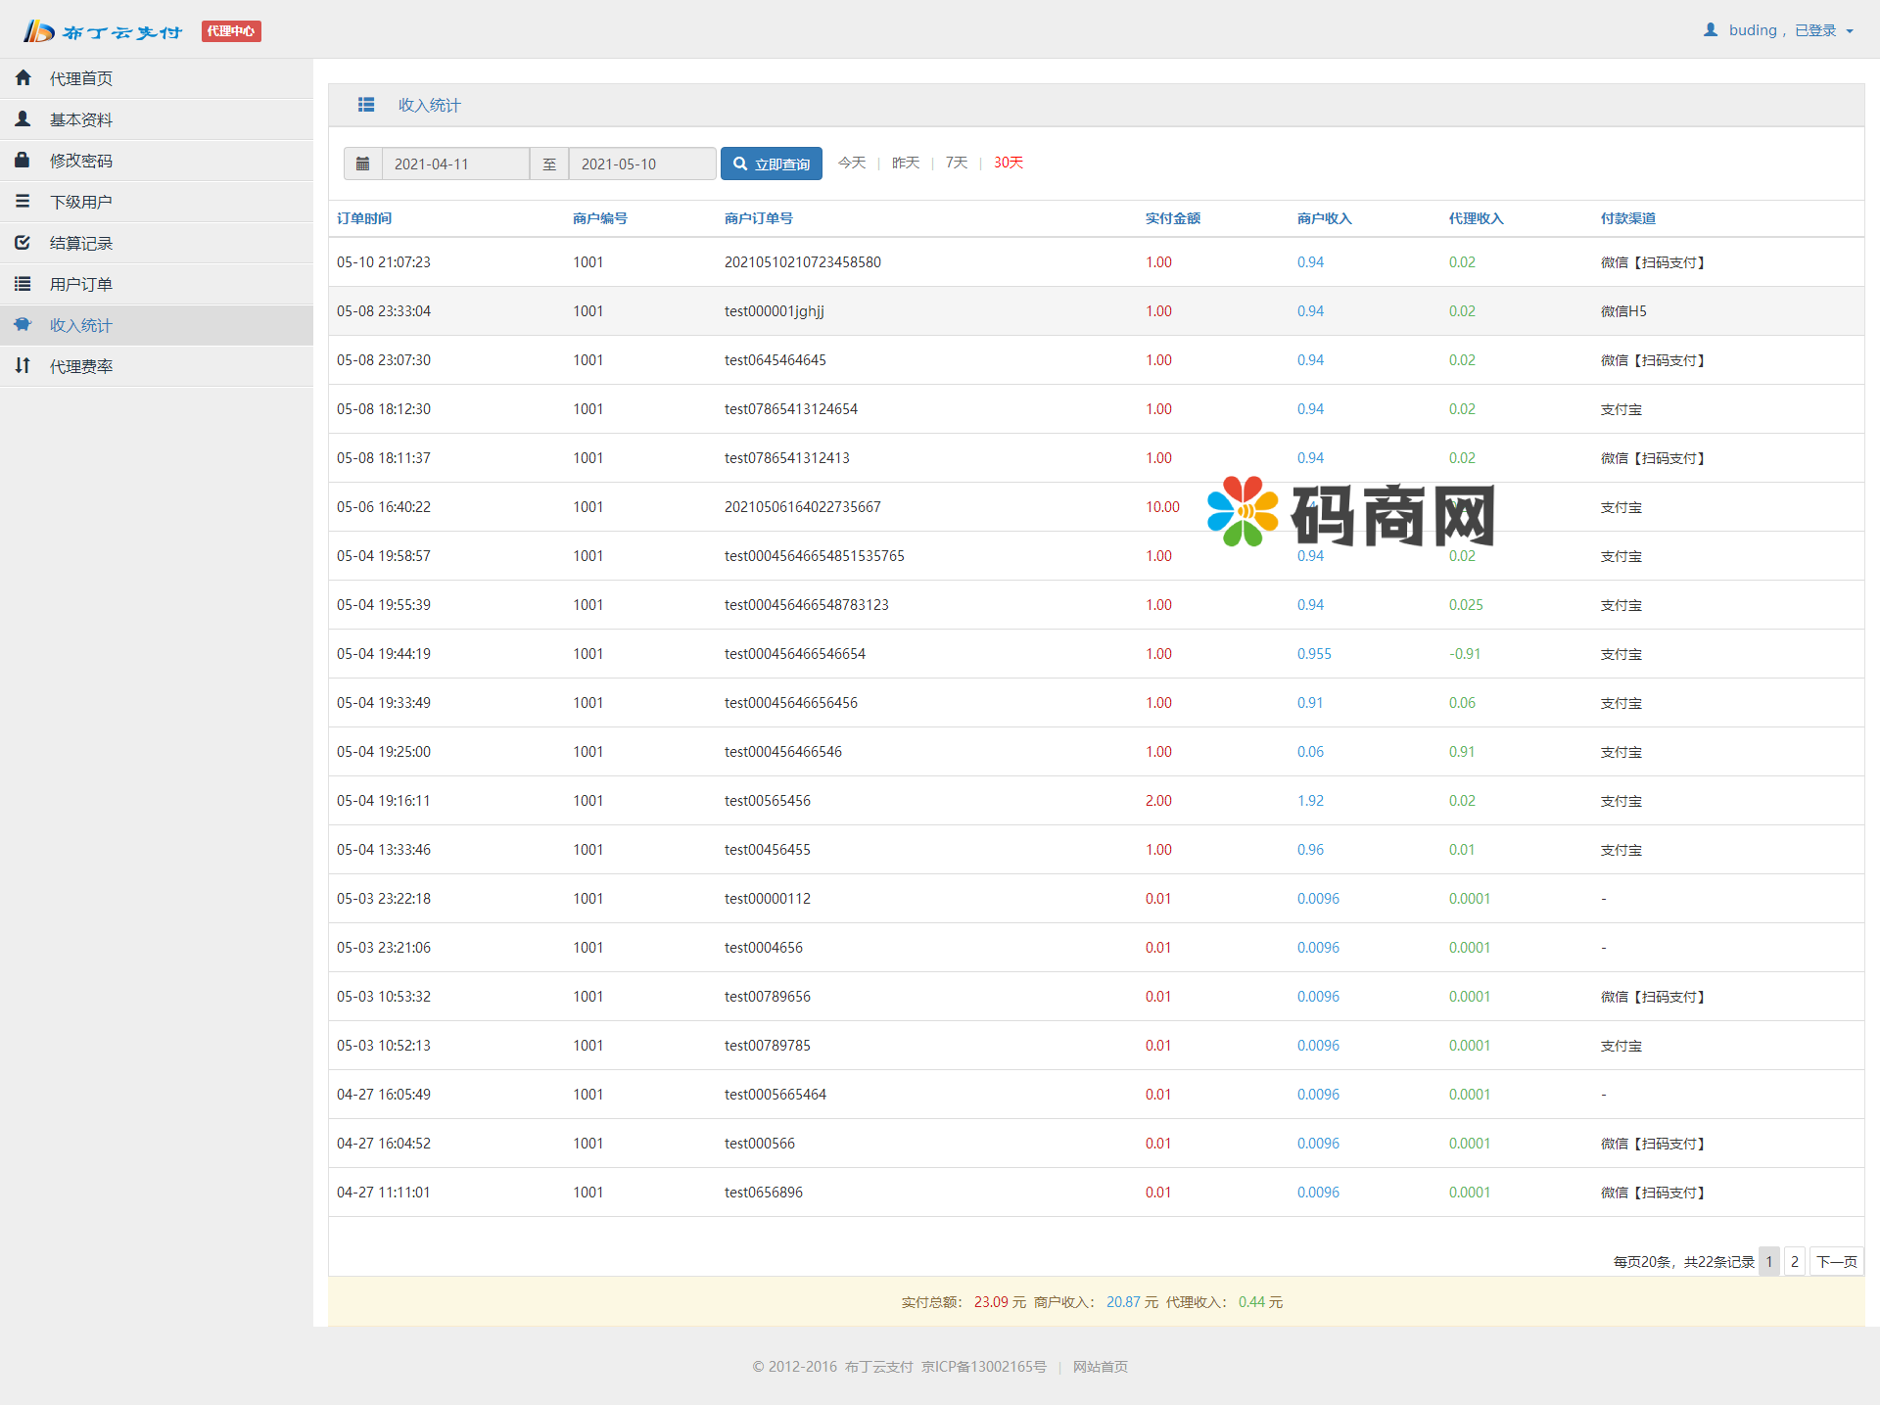1880x1405 pixels.
Task: Filter by 今天 quick range
Action: point(852,163)
